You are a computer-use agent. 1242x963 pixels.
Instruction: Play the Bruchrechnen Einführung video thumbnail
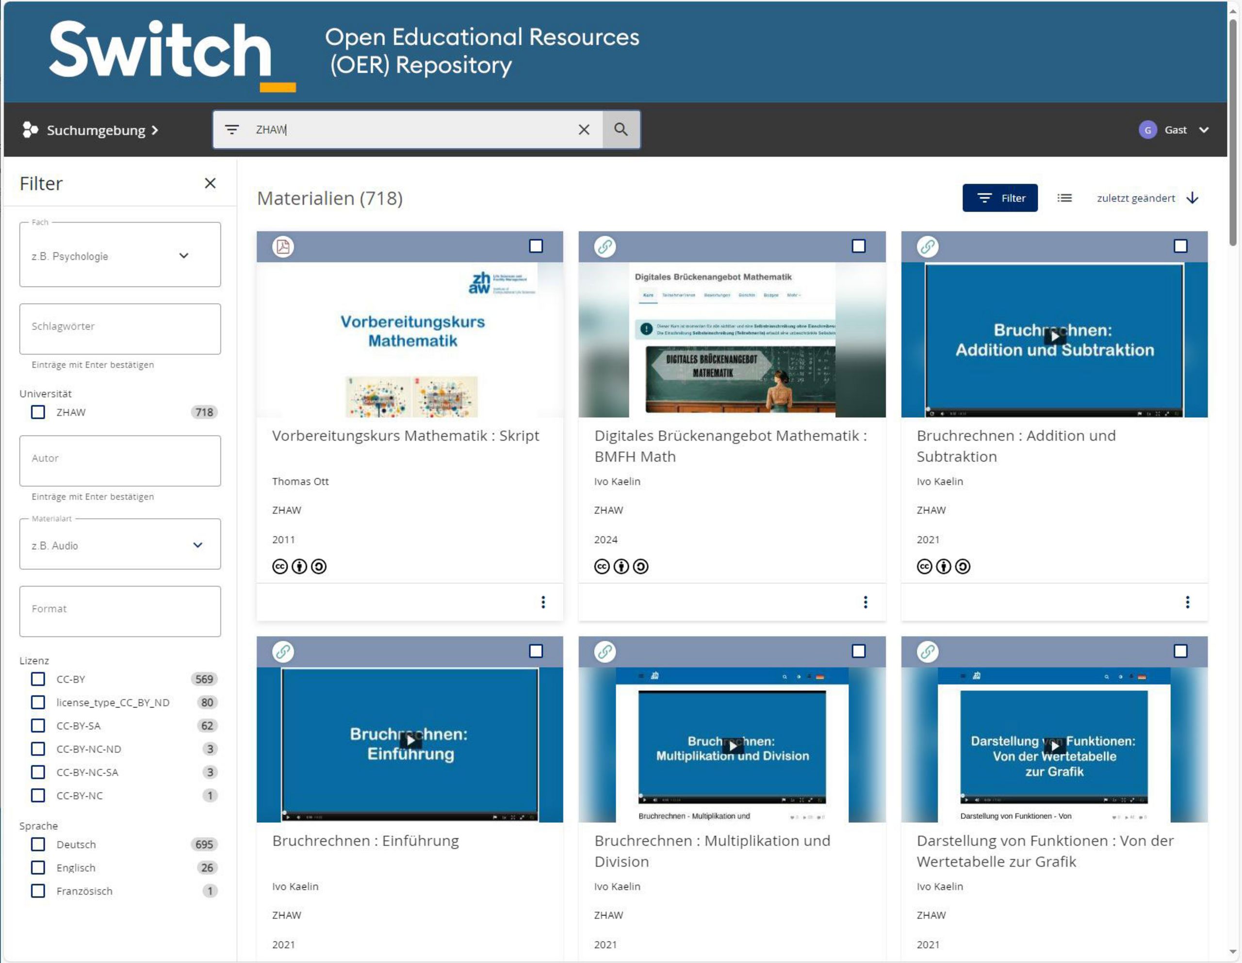(x=410, y=741)
